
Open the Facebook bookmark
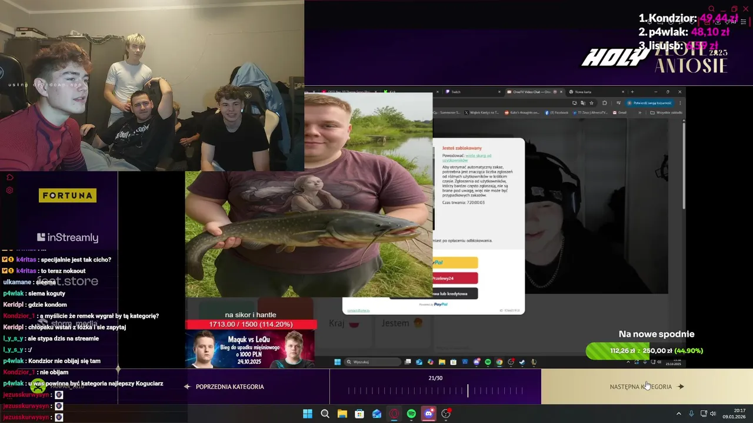pyautogui.click(x=557, y=112)
